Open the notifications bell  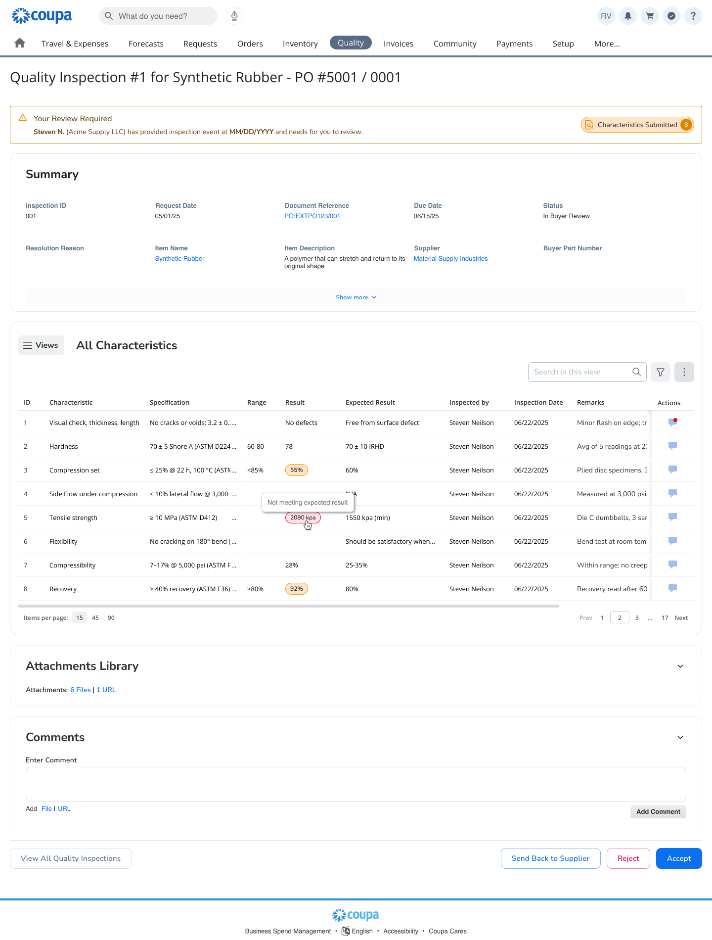(x=628, y=16)
